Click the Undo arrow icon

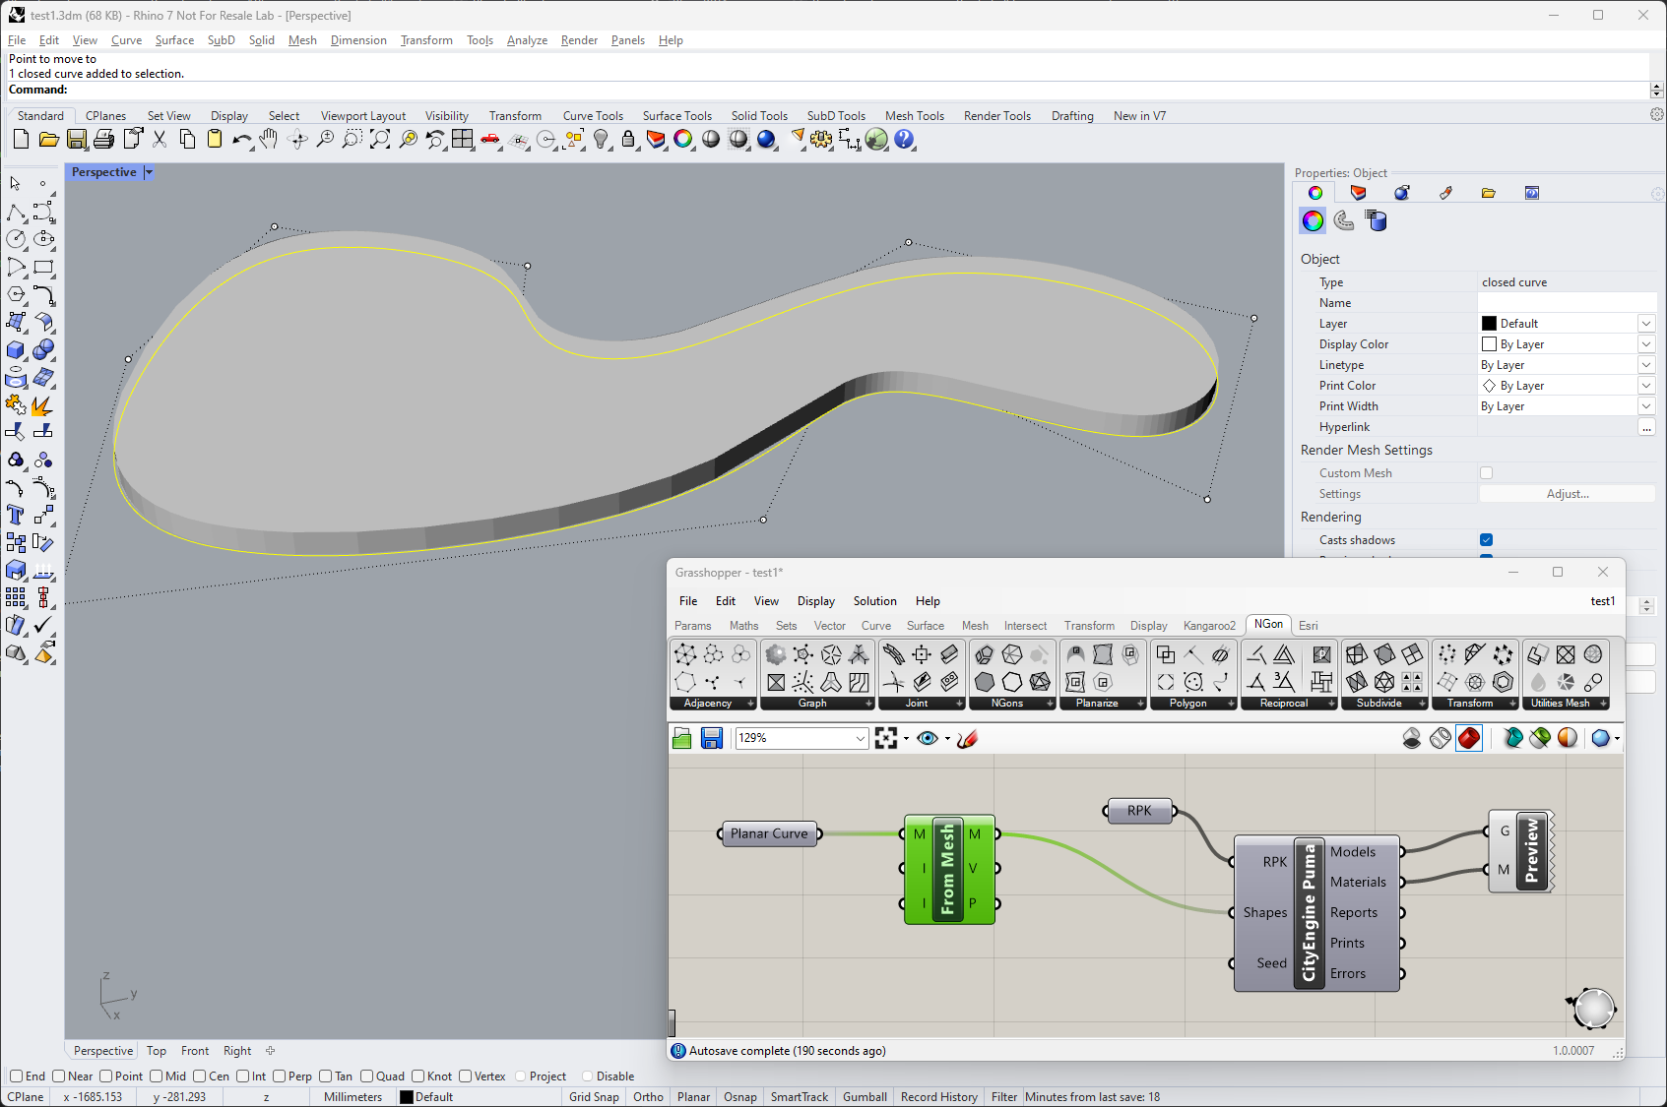coord(241,140)
